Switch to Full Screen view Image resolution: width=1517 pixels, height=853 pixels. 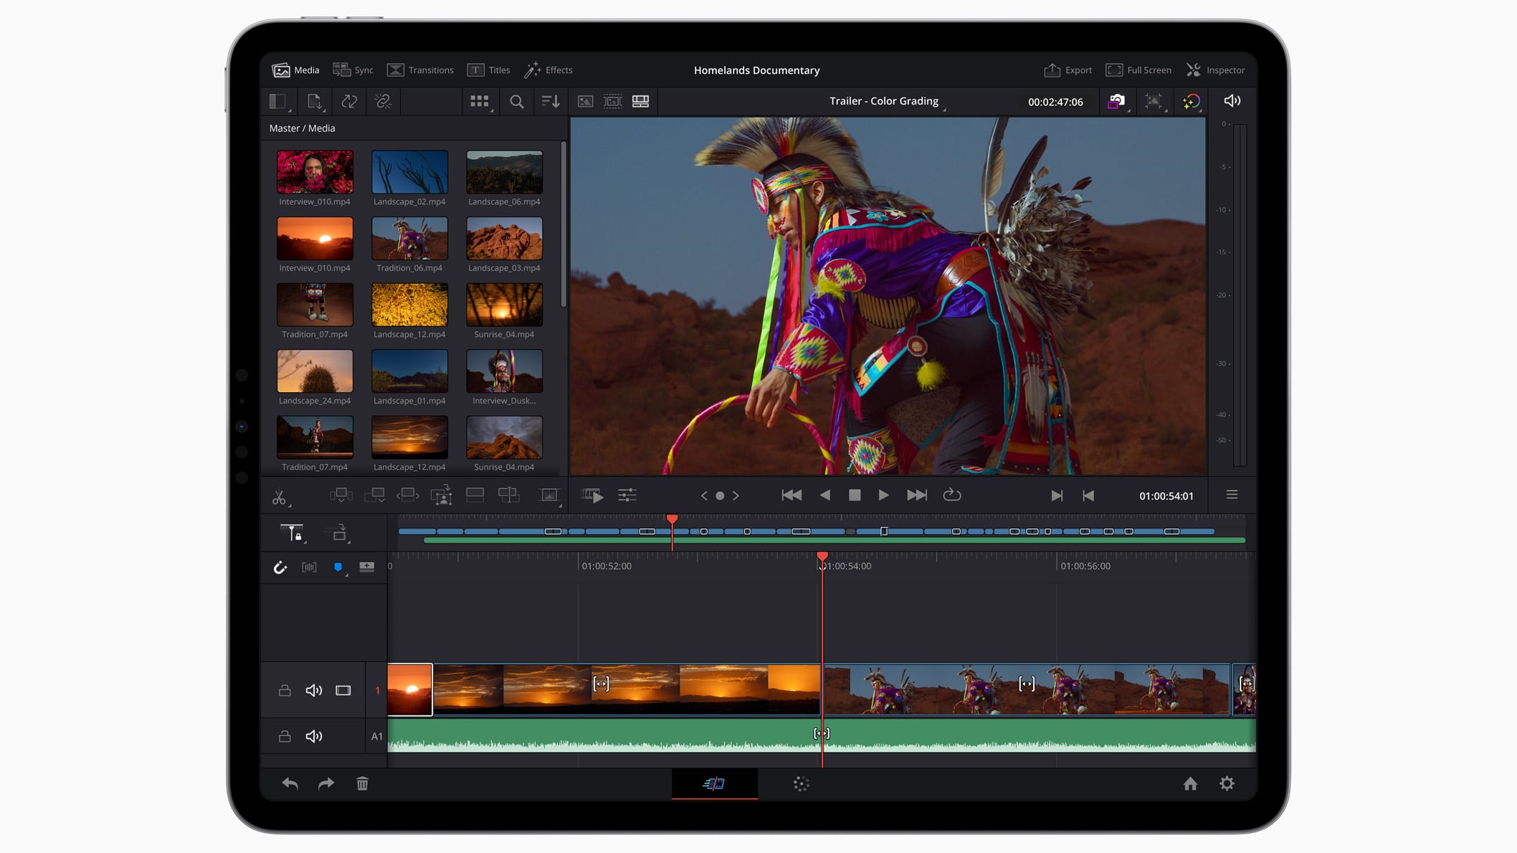coord(1138,70)
